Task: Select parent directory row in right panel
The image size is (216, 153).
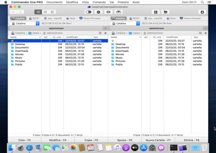Action: pyautogui.click(x=158, y=41)
